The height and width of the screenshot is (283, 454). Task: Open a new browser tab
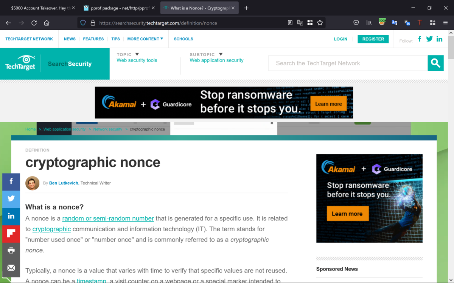click(x=246, y=8)
